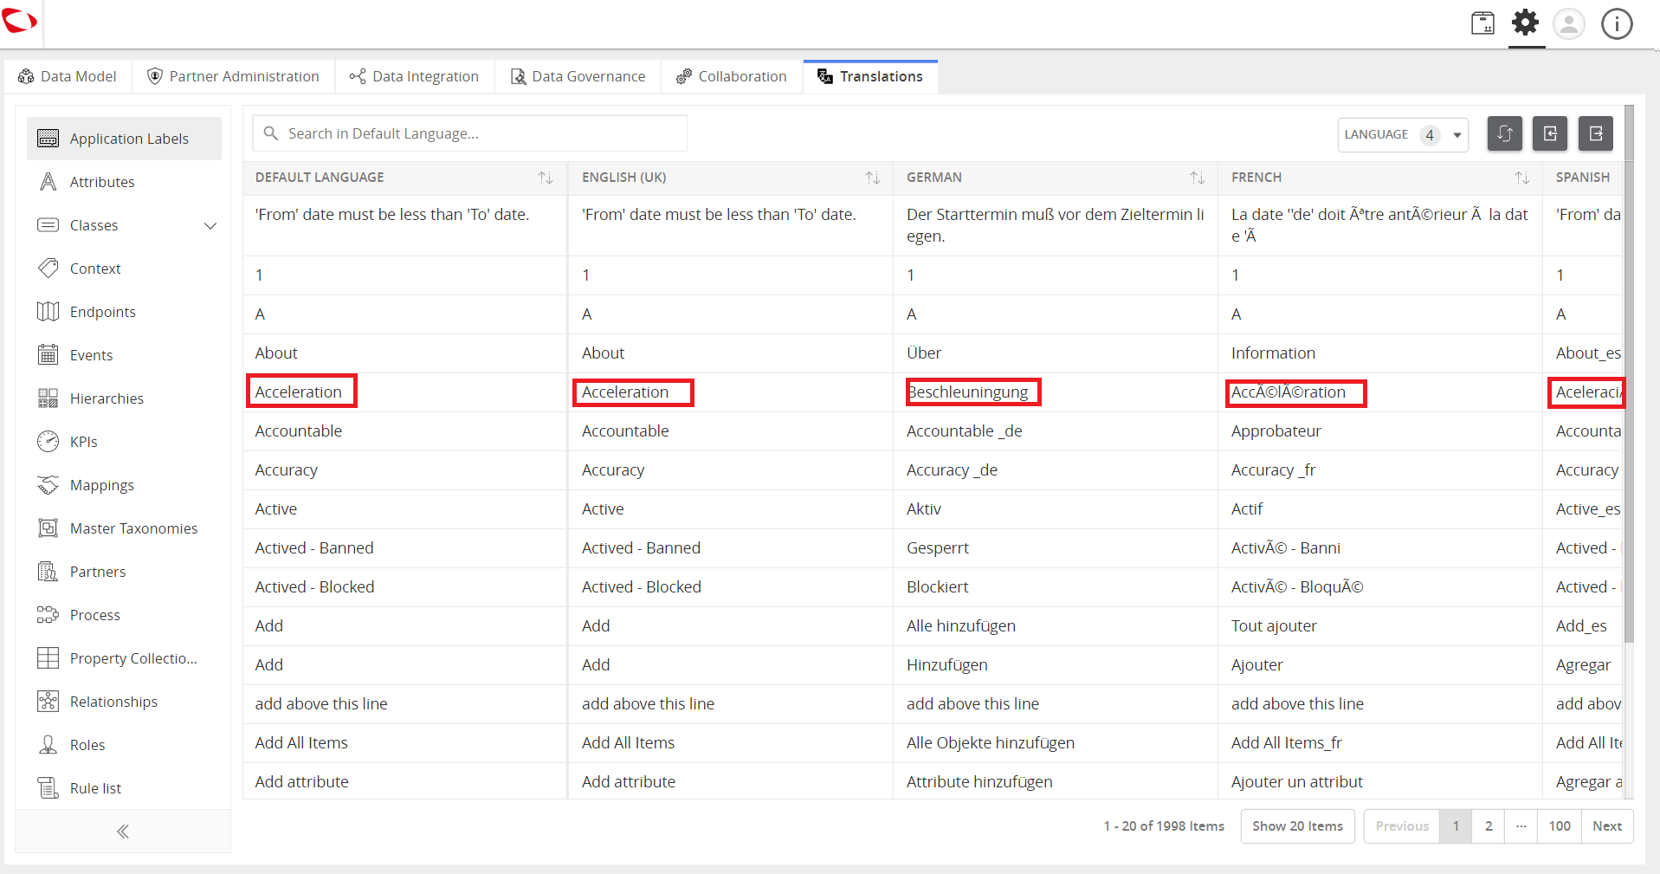Open the calendar icon in header
1660x874 pixels.
point(1482,23)
